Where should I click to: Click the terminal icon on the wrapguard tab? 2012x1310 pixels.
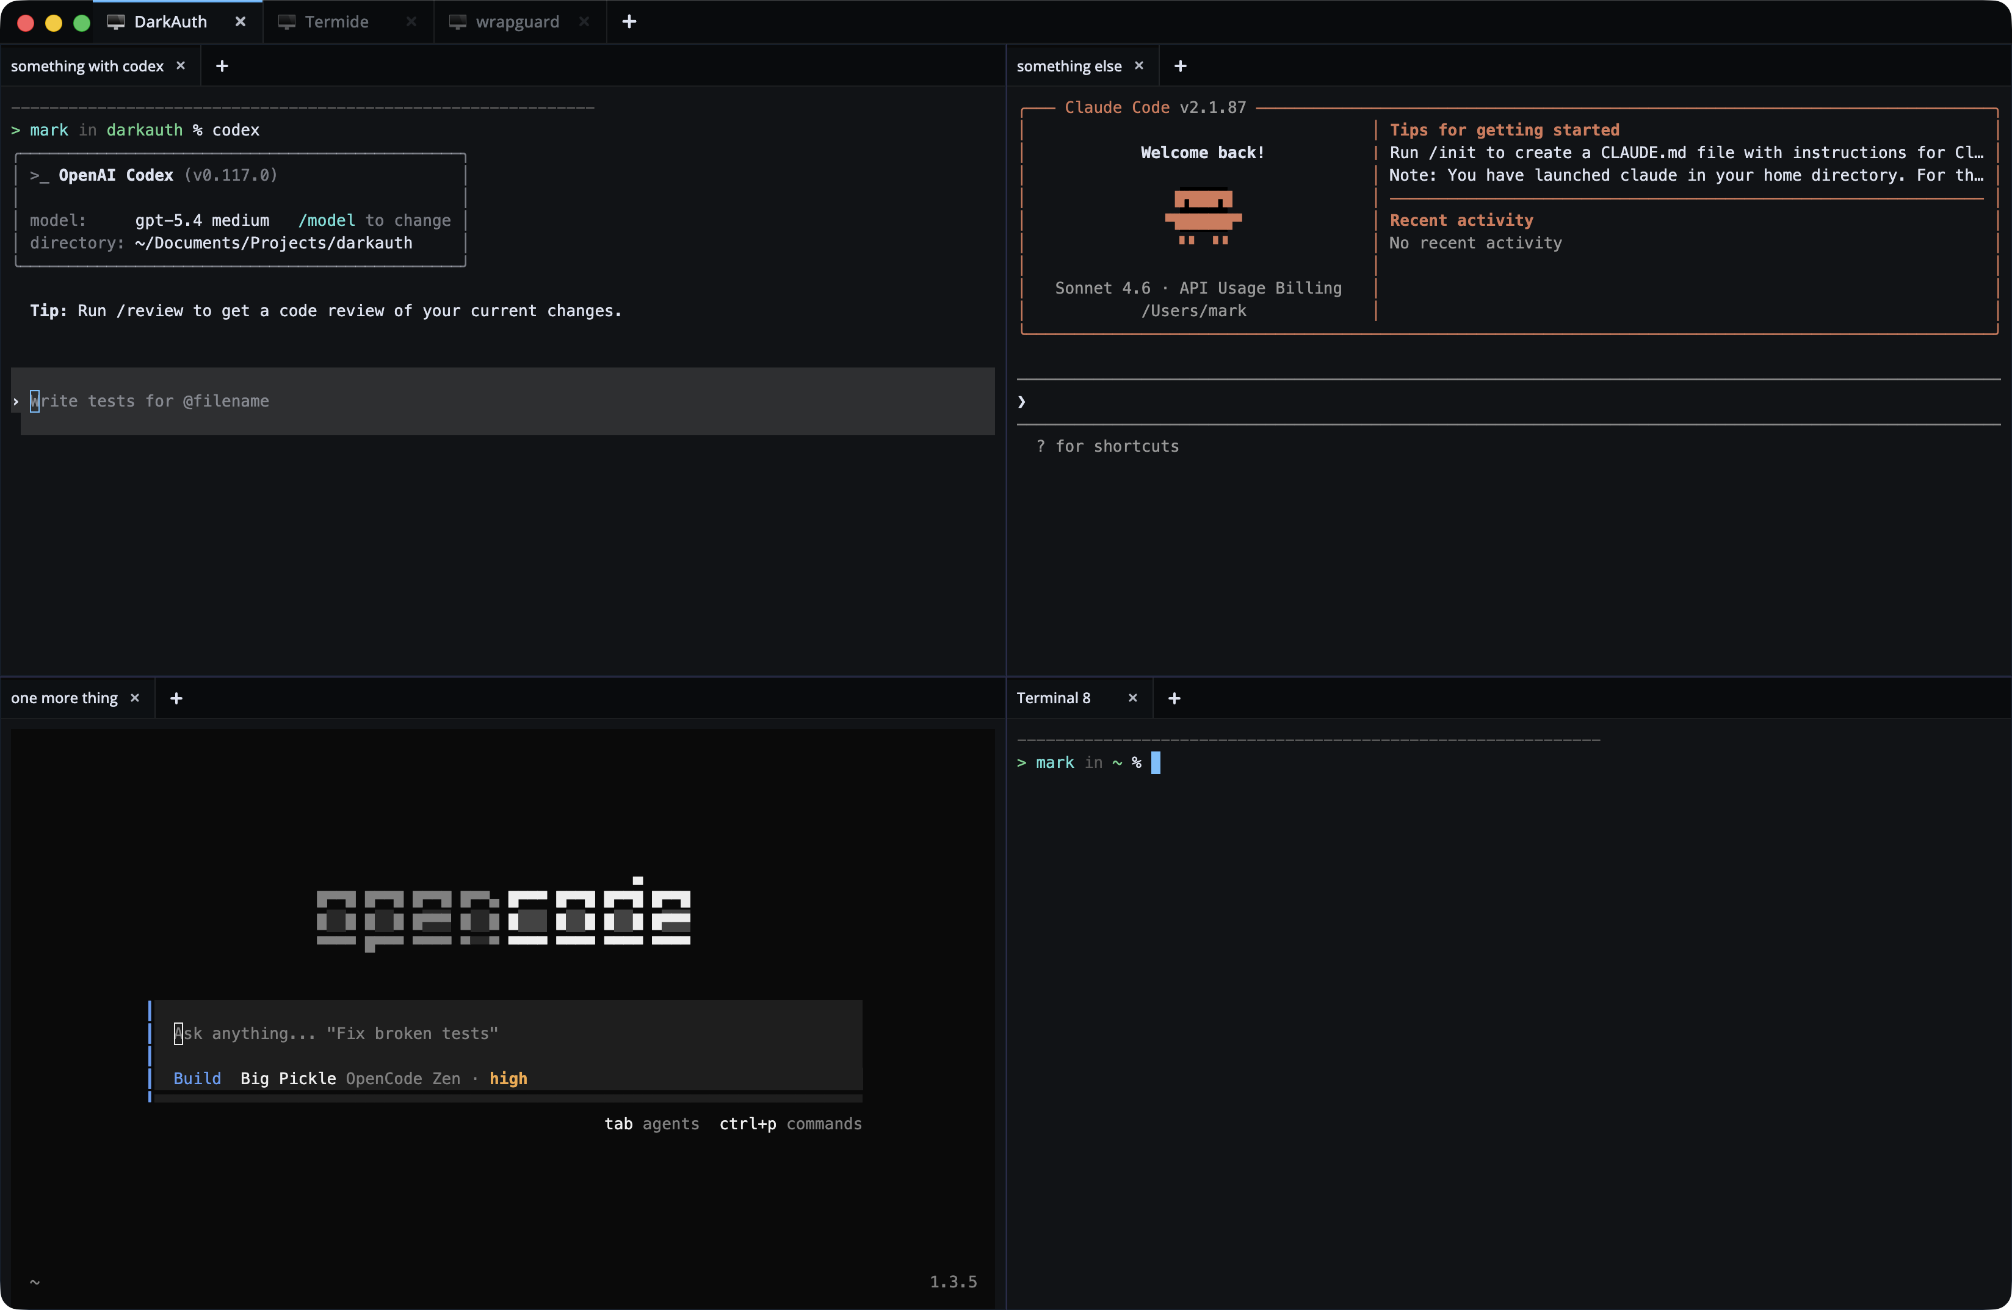pos(458,22)
